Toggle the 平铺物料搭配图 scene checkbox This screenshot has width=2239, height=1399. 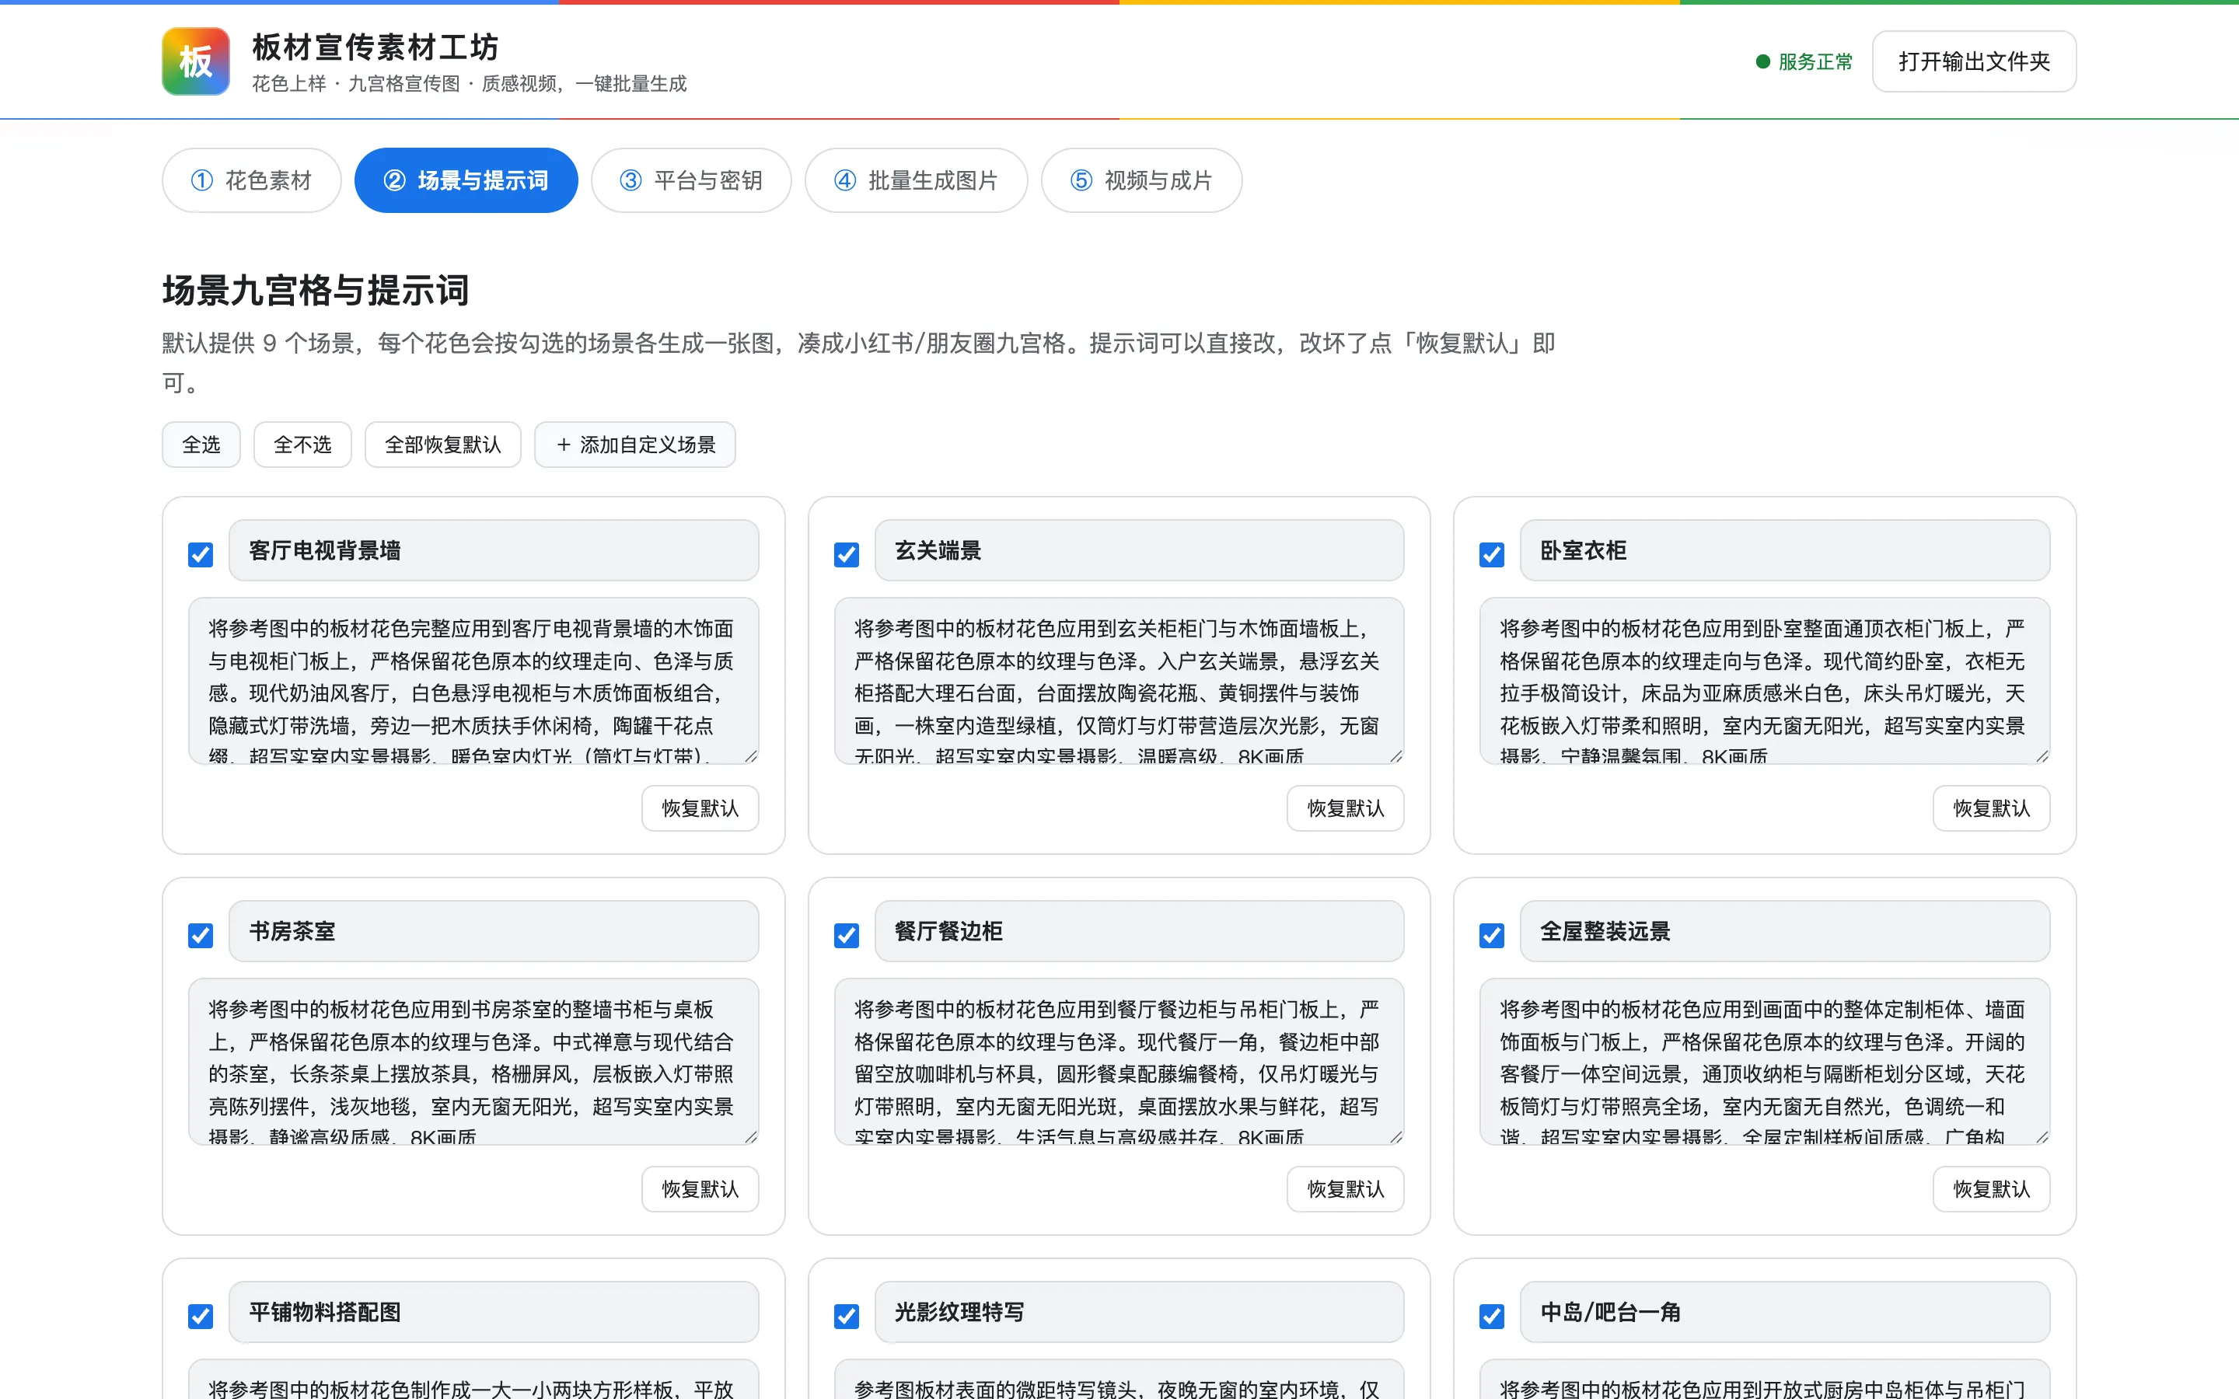pos(201,1316)
